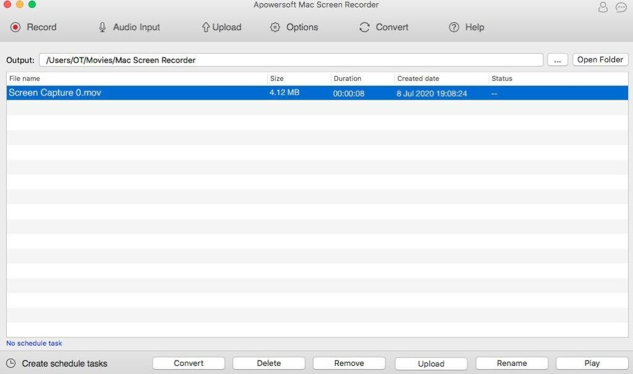Sort by Size column header

click(x=299, y=79)
